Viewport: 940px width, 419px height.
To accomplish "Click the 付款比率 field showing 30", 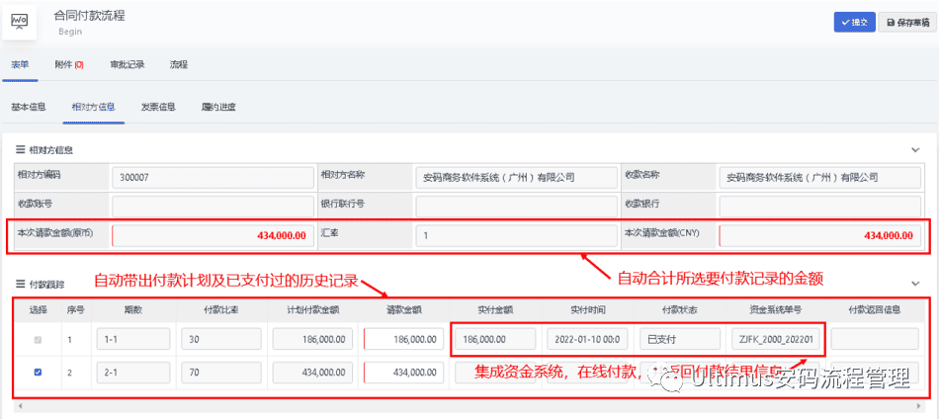I will 221,339.
